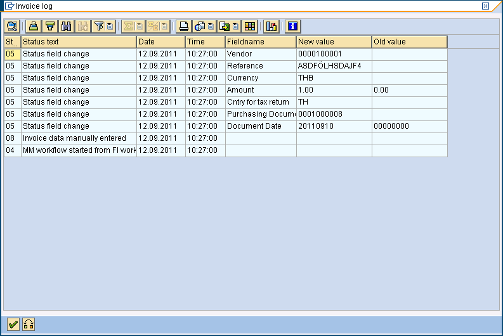503x336 pixels.
Task: Choose layout with the colored grid icon
Action: [250, 26]
